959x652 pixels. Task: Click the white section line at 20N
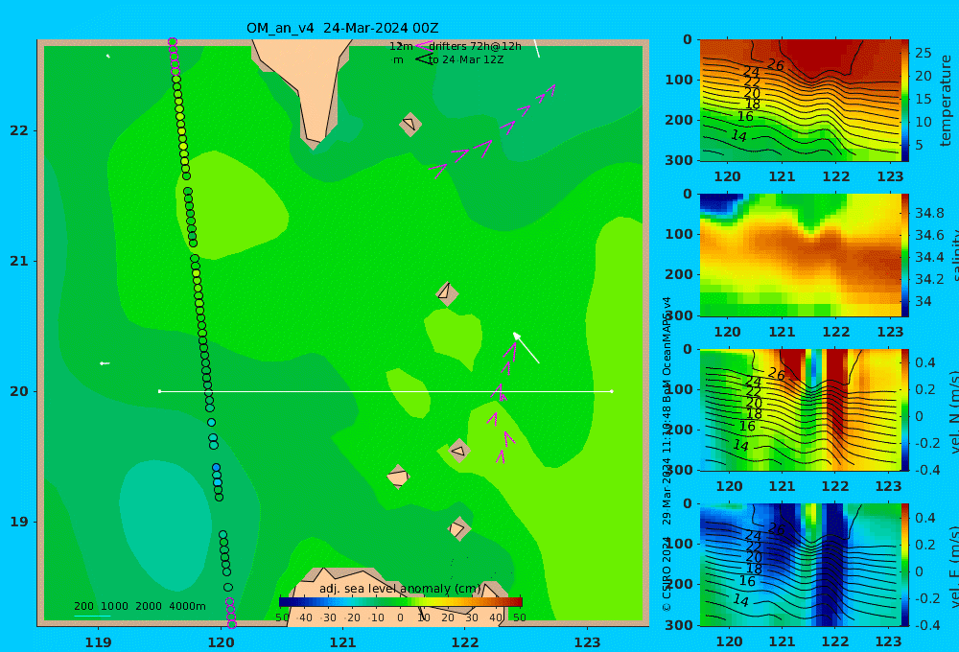click(x=386, y=391)
